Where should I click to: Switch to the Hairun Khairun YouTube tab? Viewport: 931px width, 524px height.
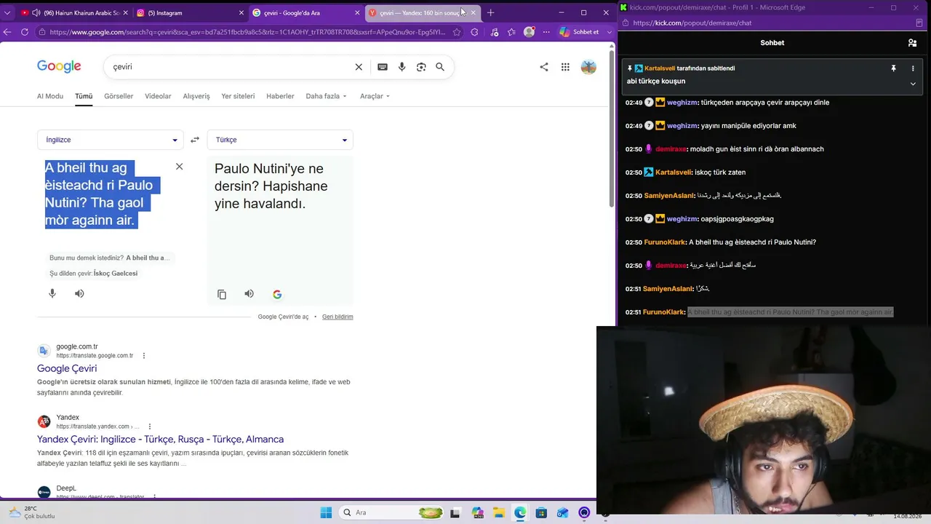pyautogui.click(x=73, y=12)
